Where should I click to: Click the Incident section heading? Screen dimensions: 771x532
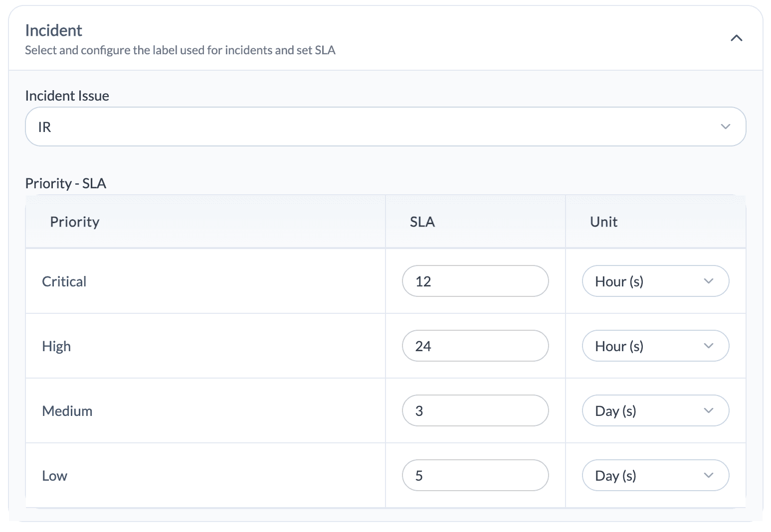54,31
